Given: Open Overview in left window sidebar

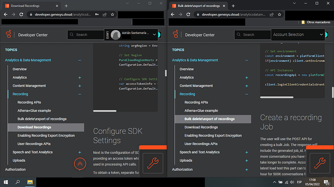Looking at the screenshot, I should tap(19, 69).
